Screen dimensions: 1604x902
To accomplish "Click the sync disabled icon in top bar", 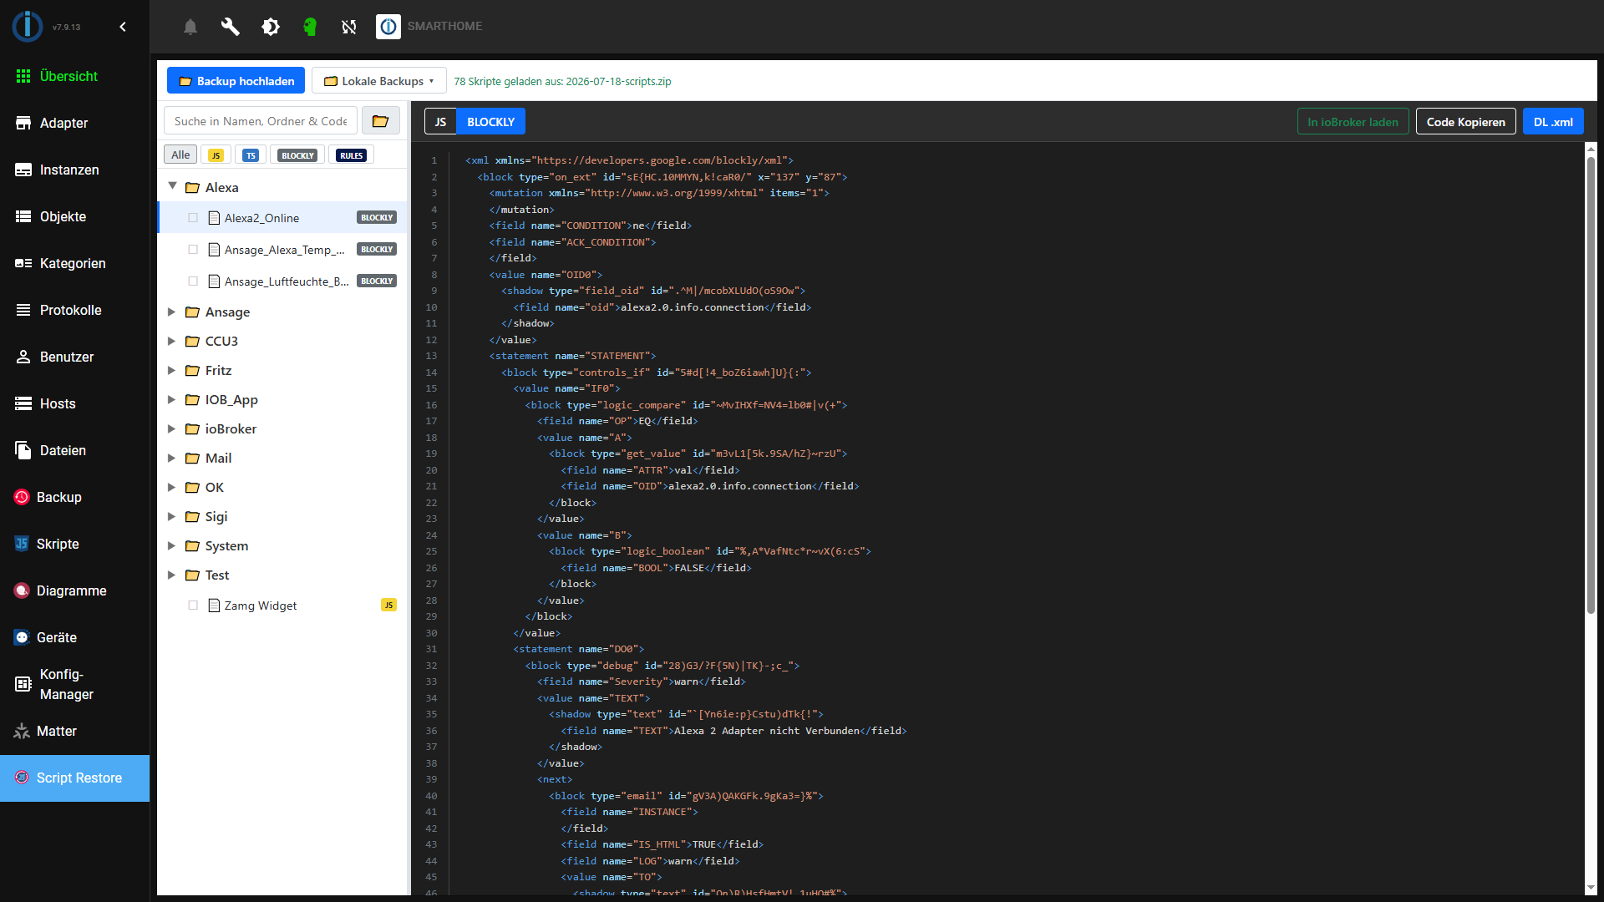I will coord(349,27).
